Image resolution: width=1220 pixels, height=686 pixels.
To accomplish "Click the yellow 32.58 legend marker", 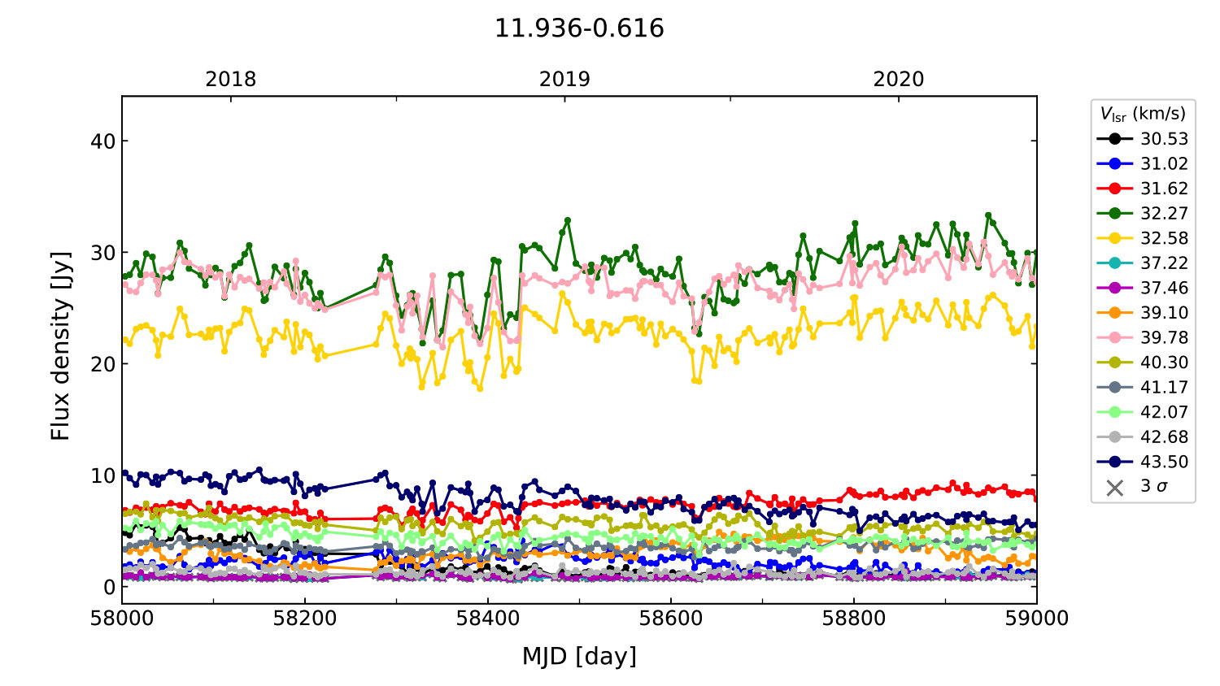I will tap(1114, 238).
